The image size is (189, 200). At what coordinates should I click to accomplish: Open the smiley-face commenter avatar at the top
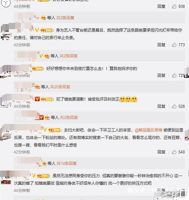pyautogui.click(x=6, y=3)
